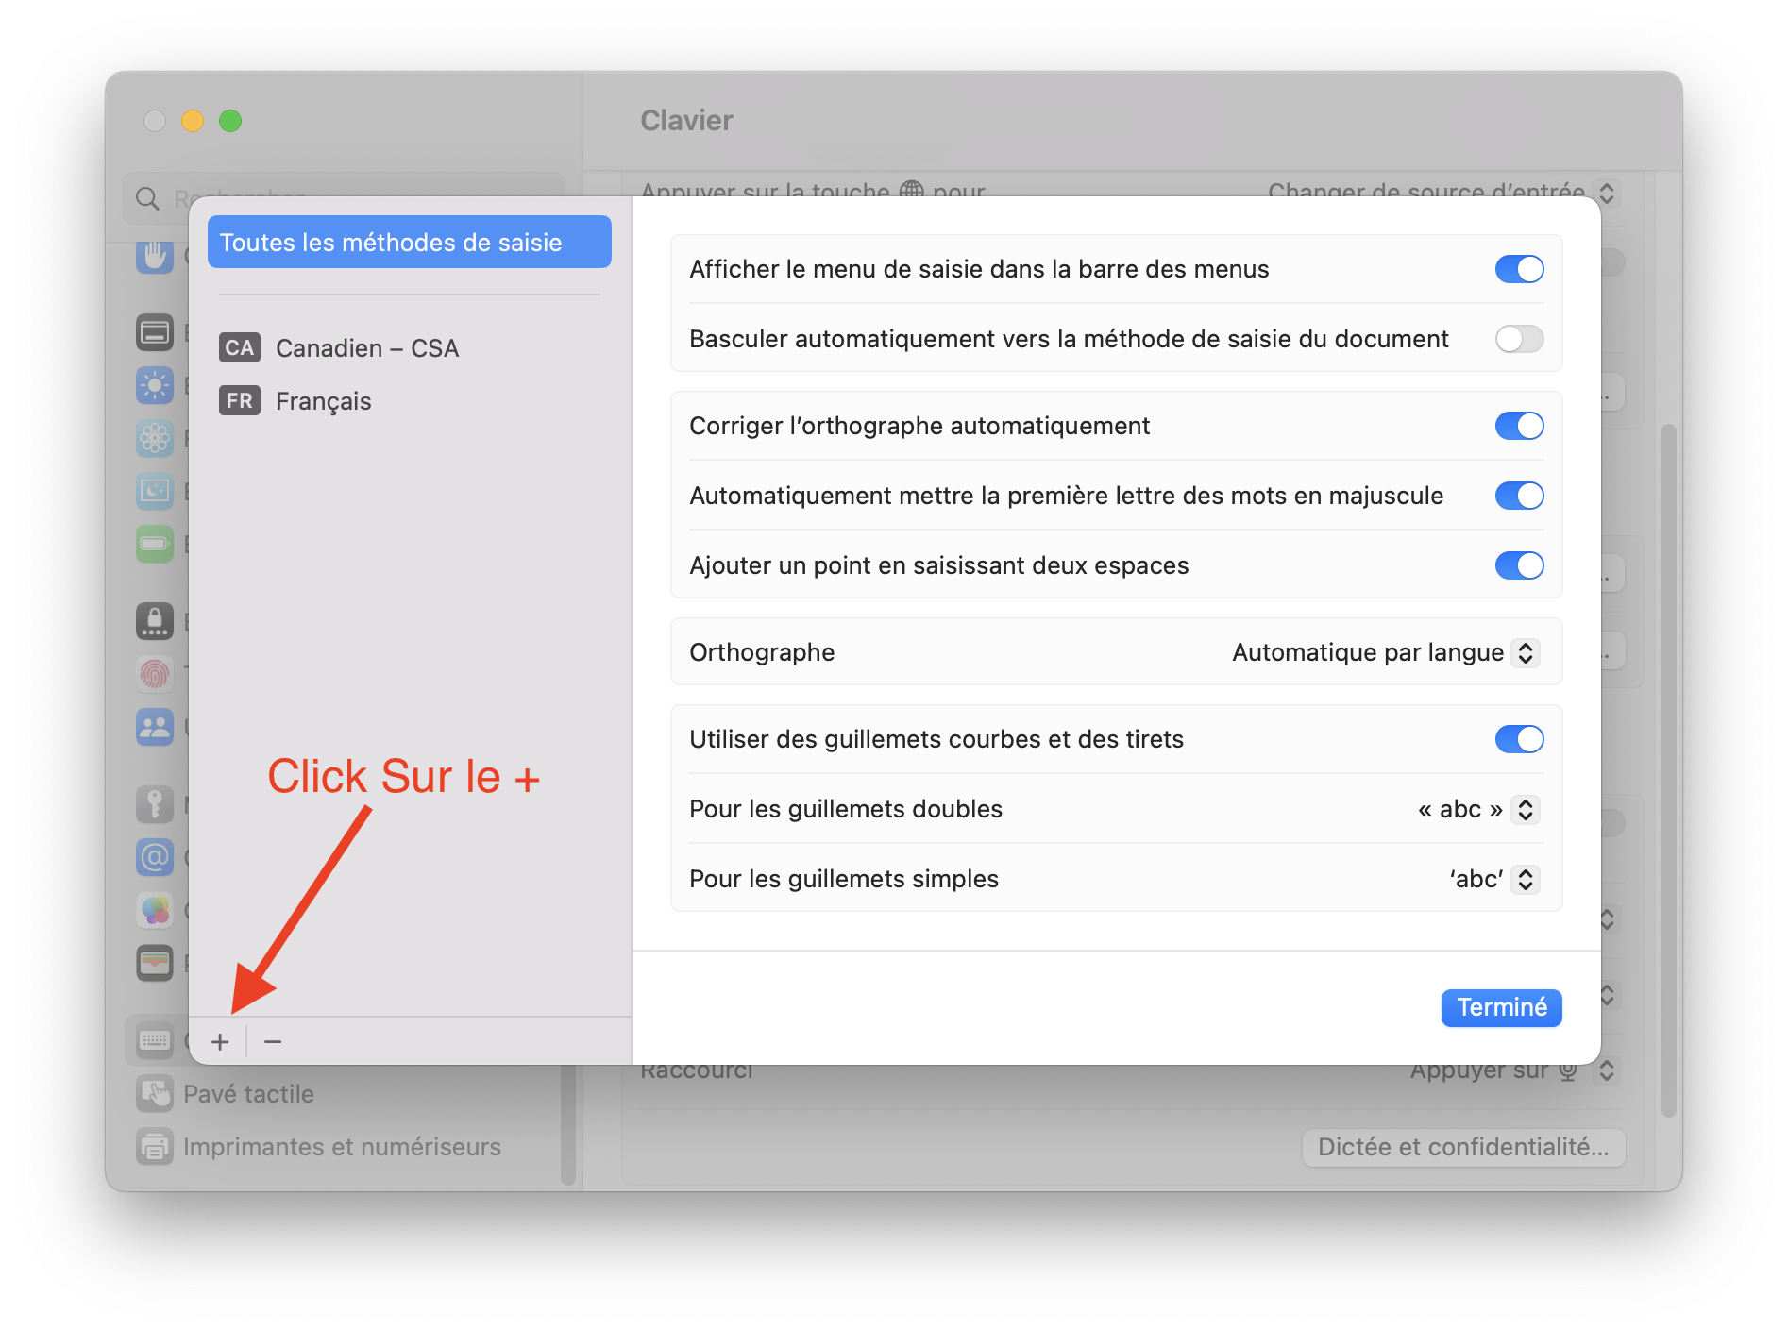Open the Internet Accounts @ icon in sidebar
Viewport: 1788px width, 1331px height.
click(155, 857)
